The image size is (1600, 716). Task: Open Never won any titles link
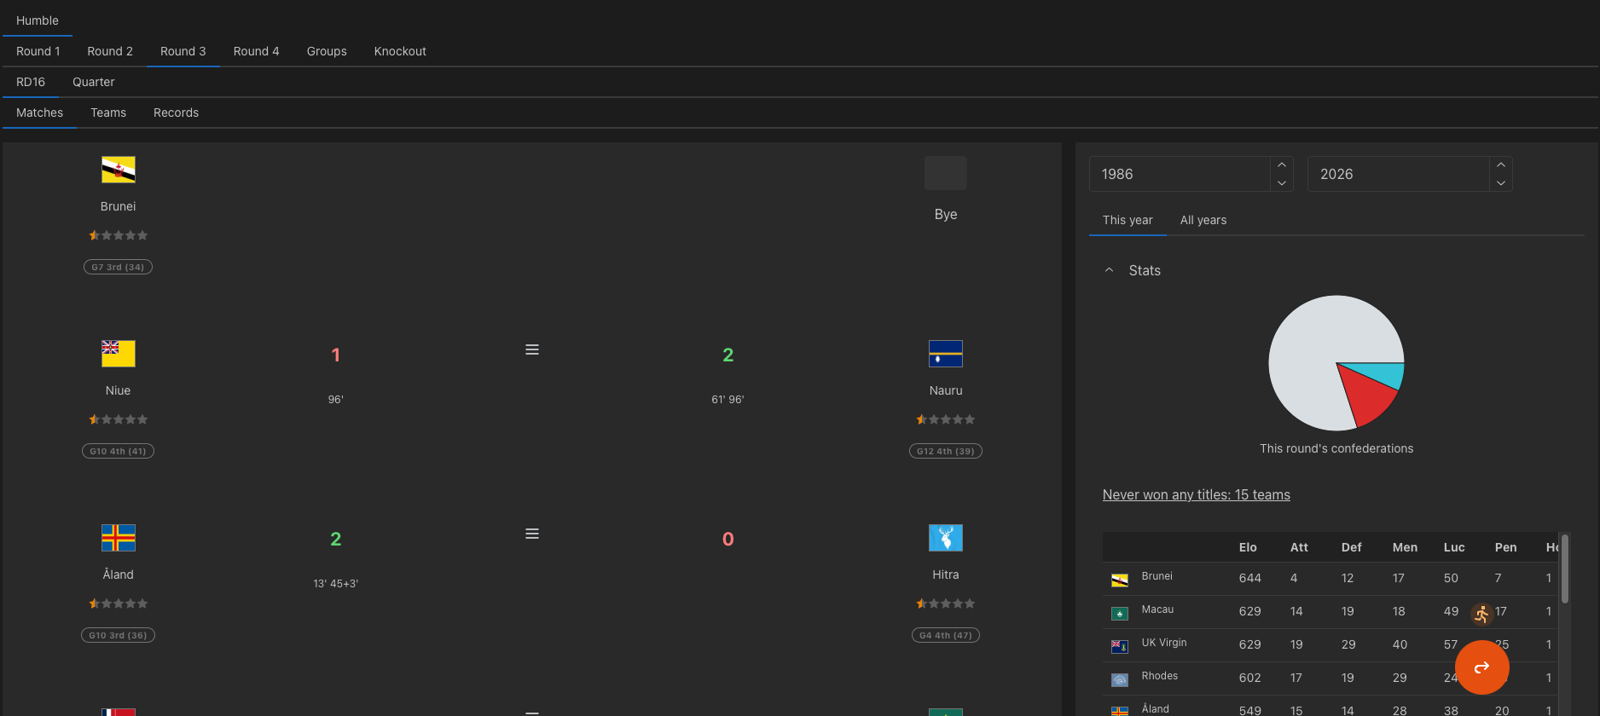tap(1197, 494)
